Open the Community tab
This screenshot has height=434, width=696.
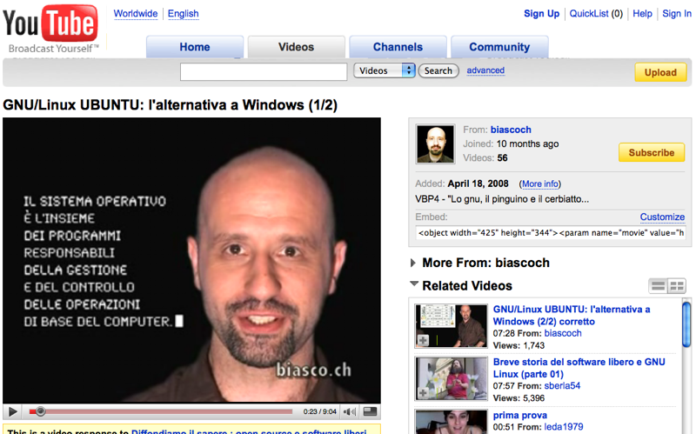point(499,47)
